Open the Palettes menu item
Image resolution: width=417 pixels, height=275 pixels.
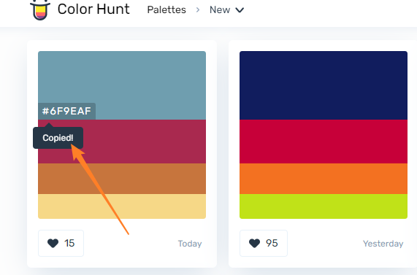(167, 9)
